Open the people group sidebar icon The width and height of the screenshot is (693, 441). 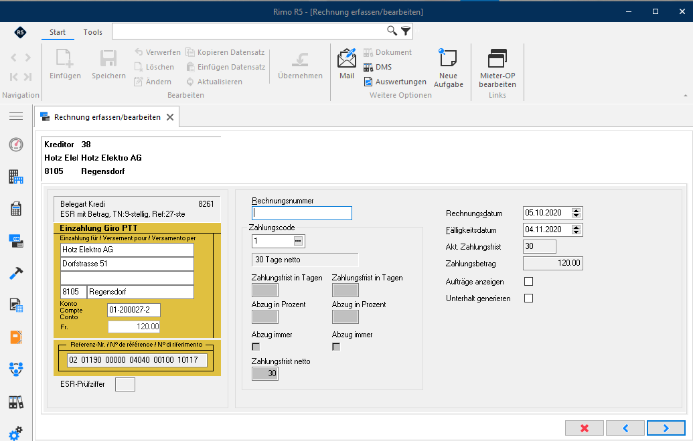16,369
